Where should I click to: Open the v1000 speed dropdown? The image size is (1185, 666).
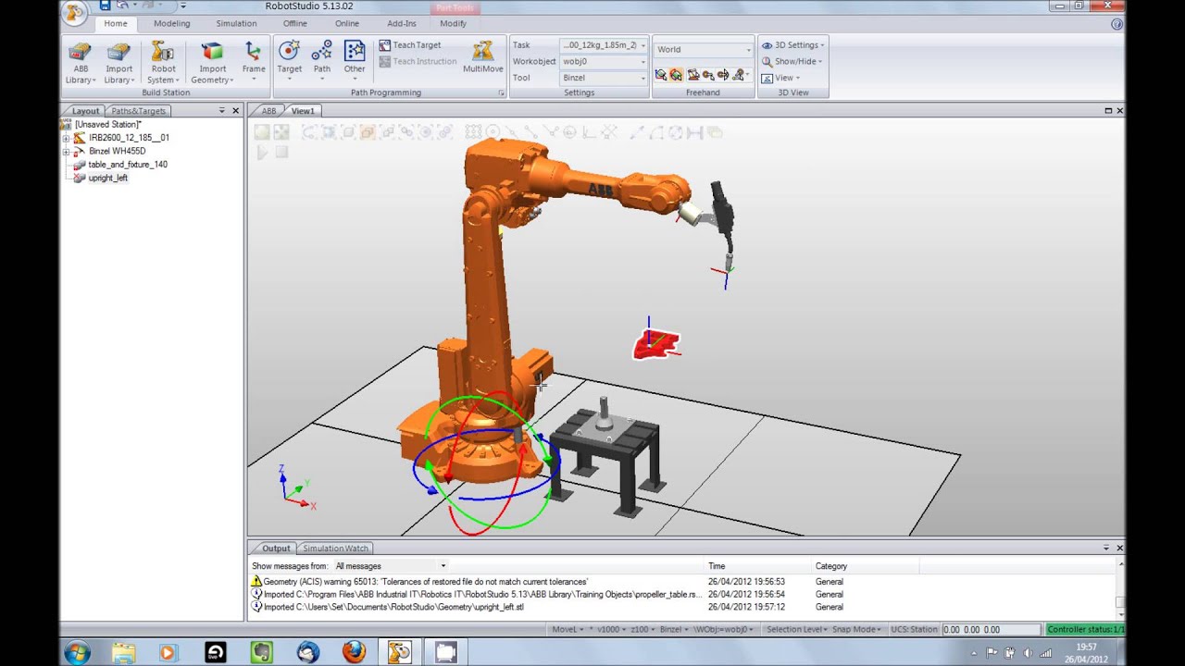(610, 630)
